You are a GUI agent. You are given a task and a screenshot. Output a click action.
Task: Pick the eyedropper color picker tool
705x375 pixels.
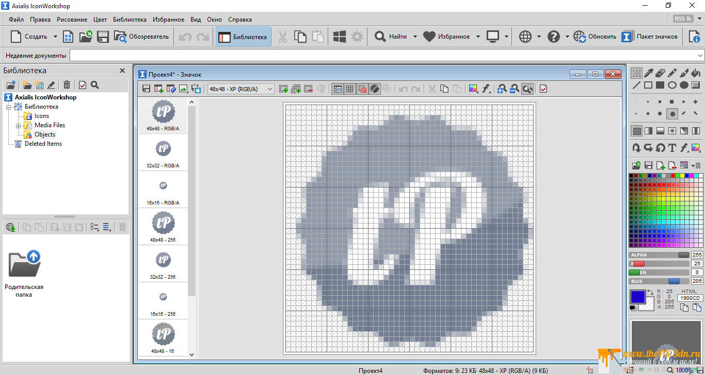(649, 73)
